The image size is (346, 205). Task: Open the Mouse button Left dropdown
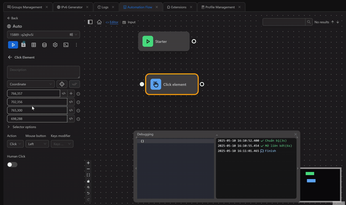pos(37,144)
